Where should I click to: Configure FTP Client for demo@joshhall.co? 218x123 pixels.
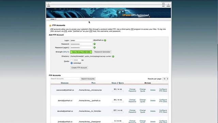163,101
